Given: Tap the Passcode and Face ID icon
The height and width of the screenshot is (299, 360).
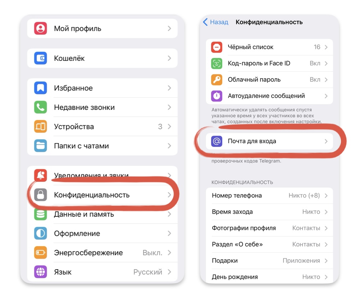Looking at the screenshot, I should (217, 64).
